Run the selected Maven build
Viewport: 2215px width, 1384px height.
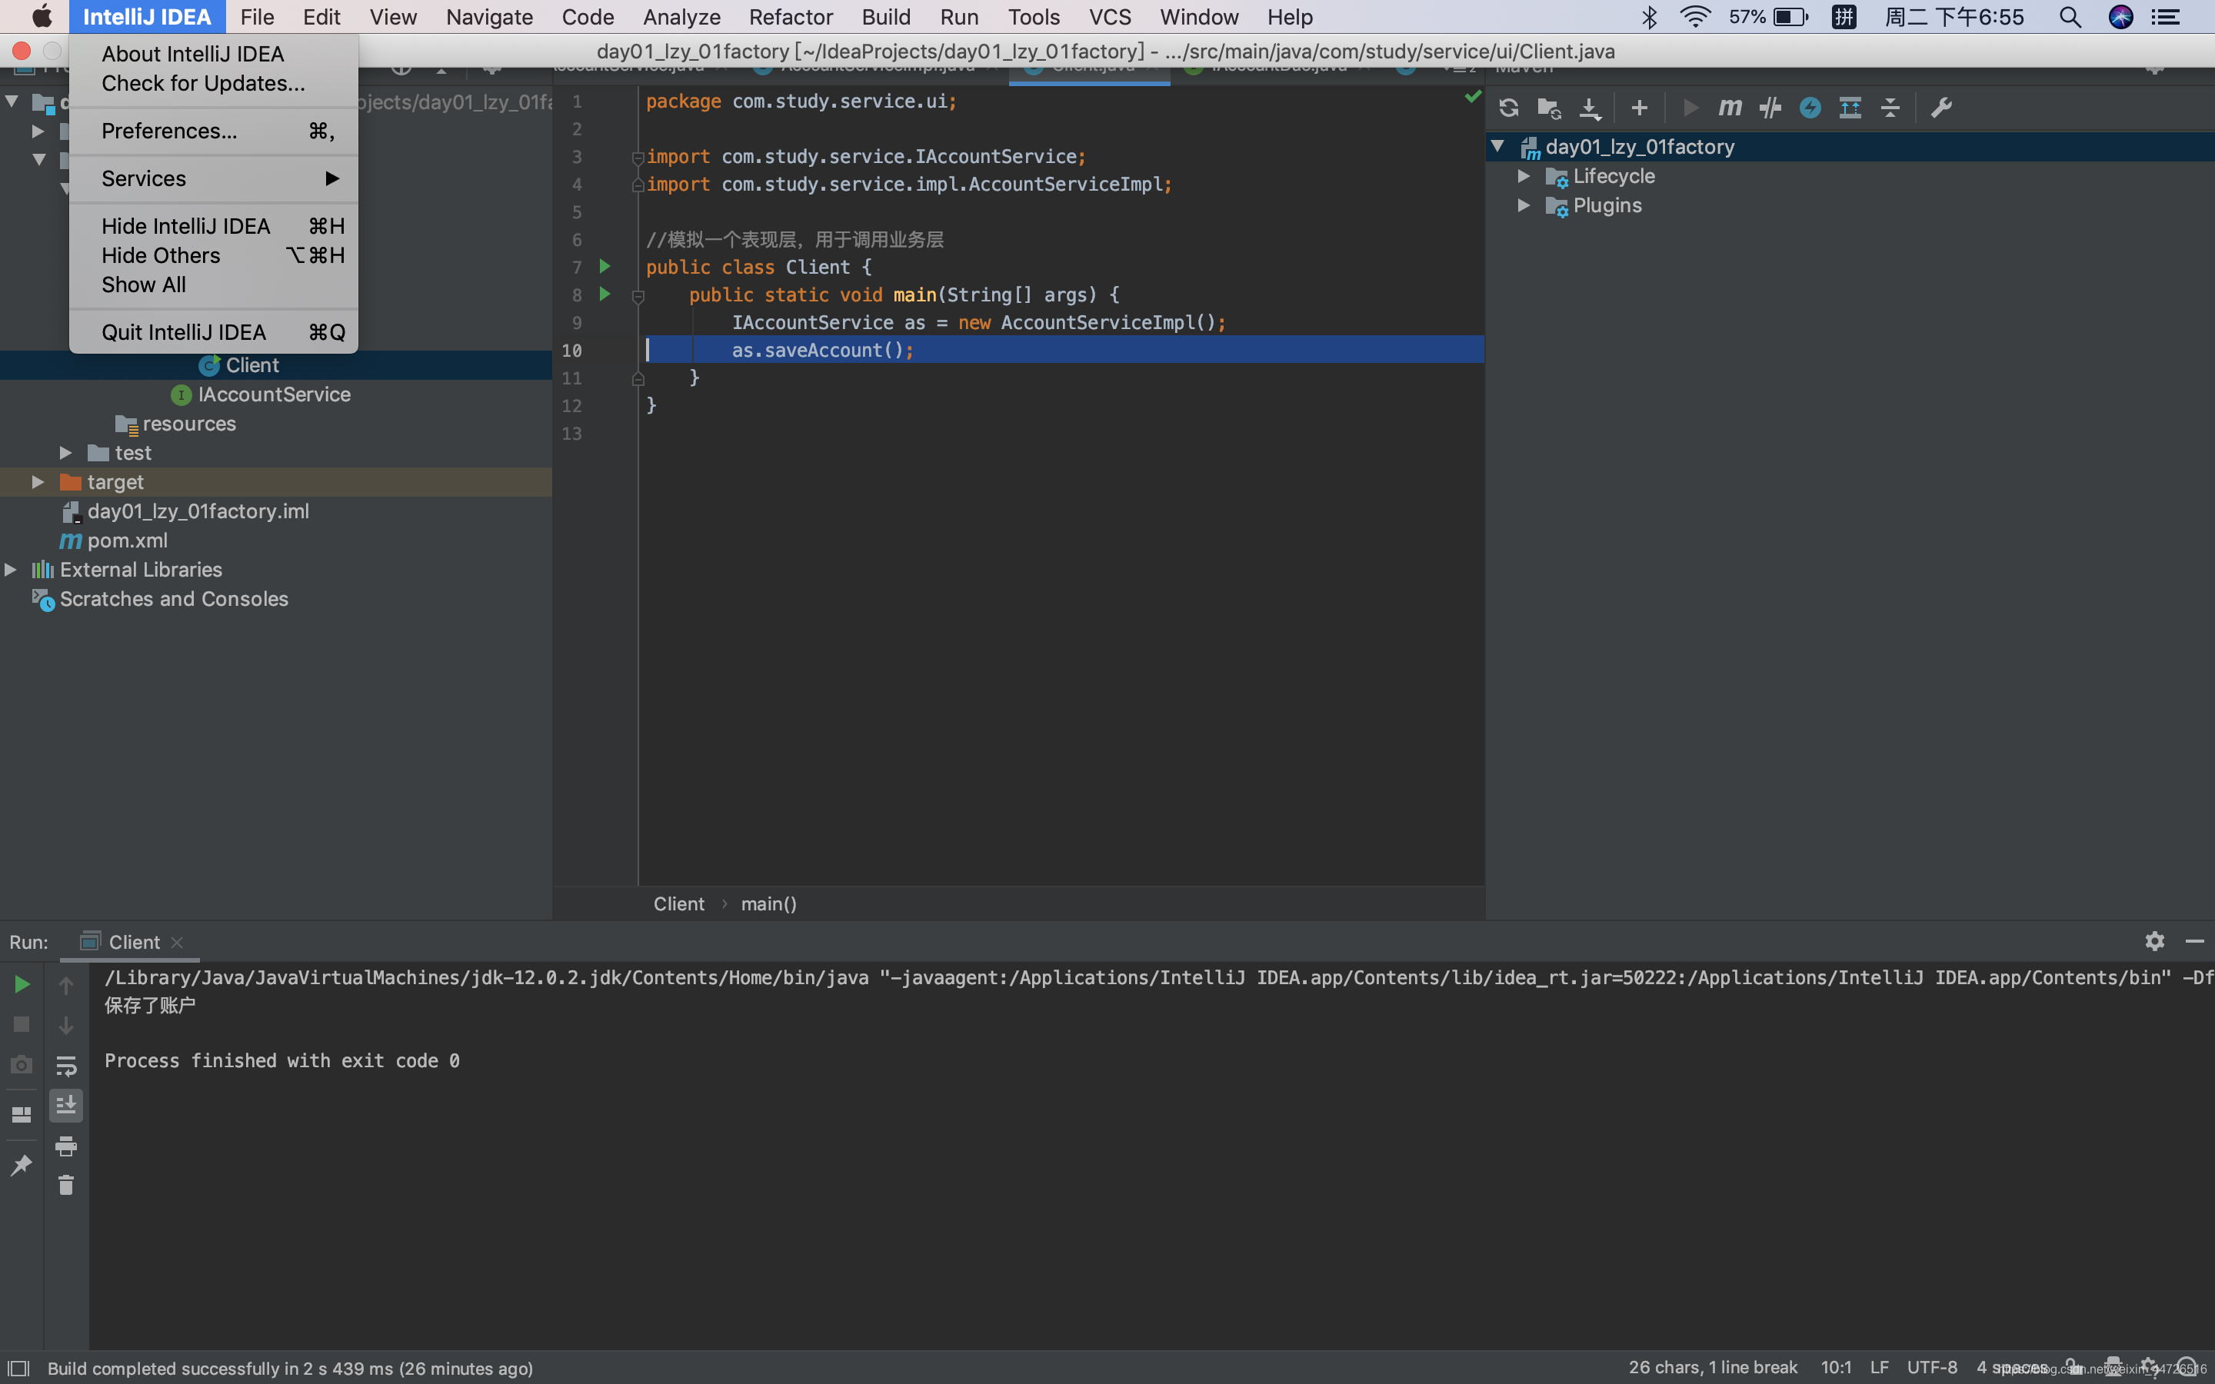pyautogui.click(x=1690, y=108)
